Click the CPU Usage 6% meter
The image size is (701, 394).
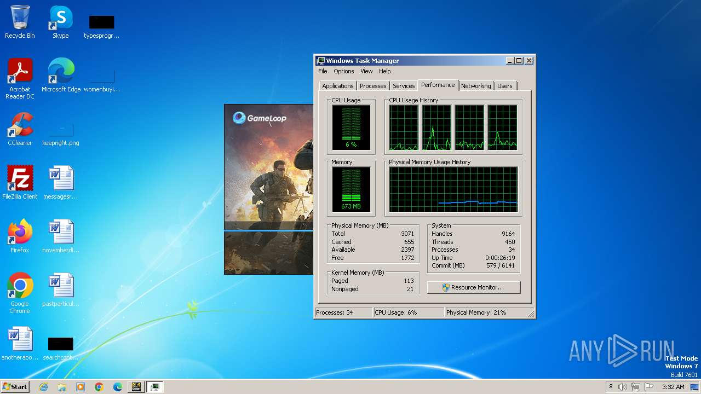tap(351, 128)
